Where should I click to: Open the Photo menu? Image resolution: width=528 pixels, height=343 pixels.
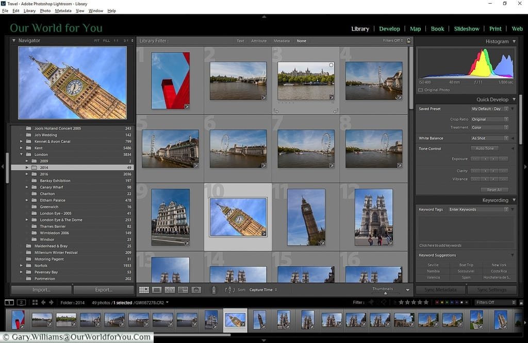coord(45,11)
